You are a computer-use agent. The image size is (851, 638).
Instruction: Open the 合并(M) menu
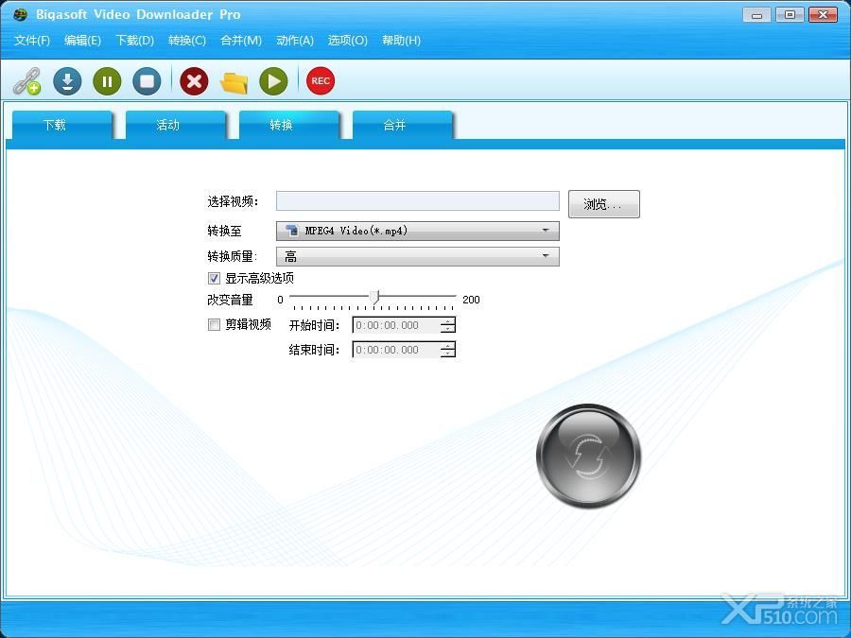(241, 40)
